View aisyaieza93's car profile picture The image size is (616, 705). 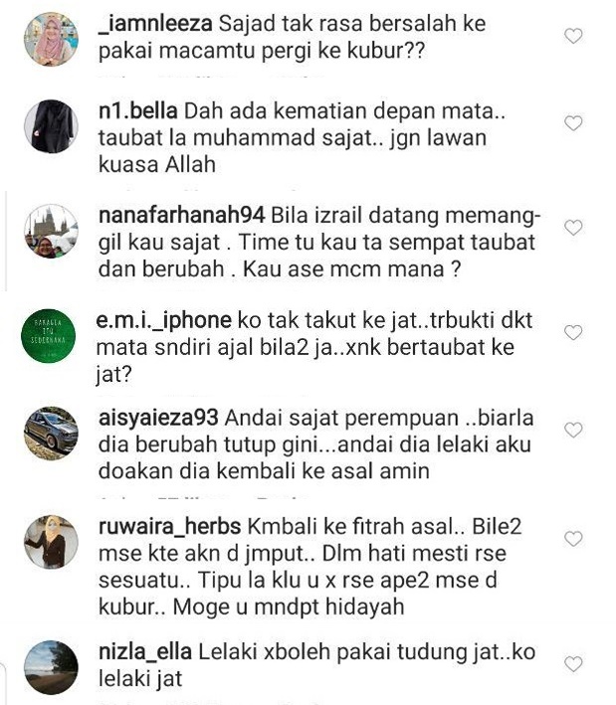(x=51, y=434)
